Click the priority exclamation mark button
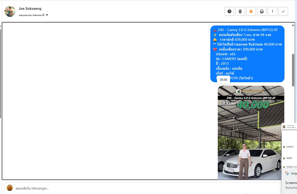The height and width of the screenshot is (194, 297). coord(272,11)
